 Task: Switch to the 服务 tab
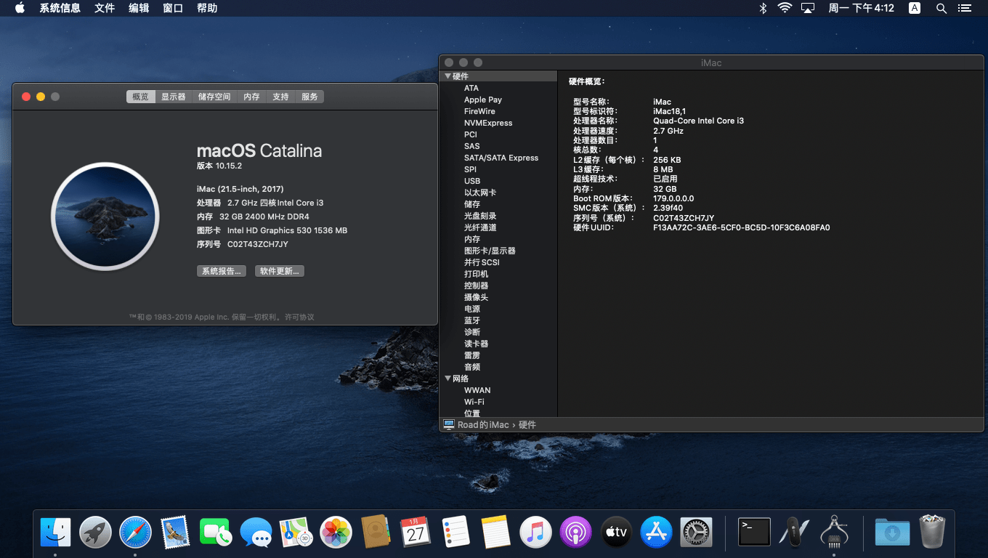click(x=310, y=97)
